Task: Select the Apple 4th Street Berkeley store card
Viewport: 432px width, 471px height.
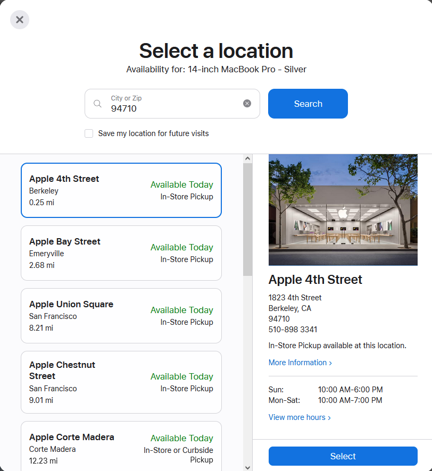Action: click(121, 190)
